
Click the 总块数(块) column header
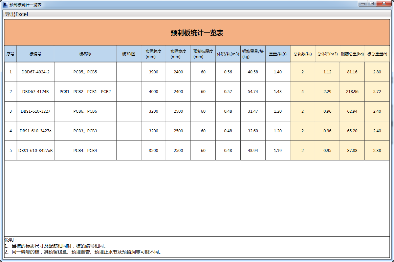pyautogui.click(x=302, y=54)
